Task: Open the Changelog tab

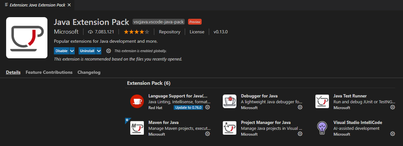Action: (x=89, y=72)
